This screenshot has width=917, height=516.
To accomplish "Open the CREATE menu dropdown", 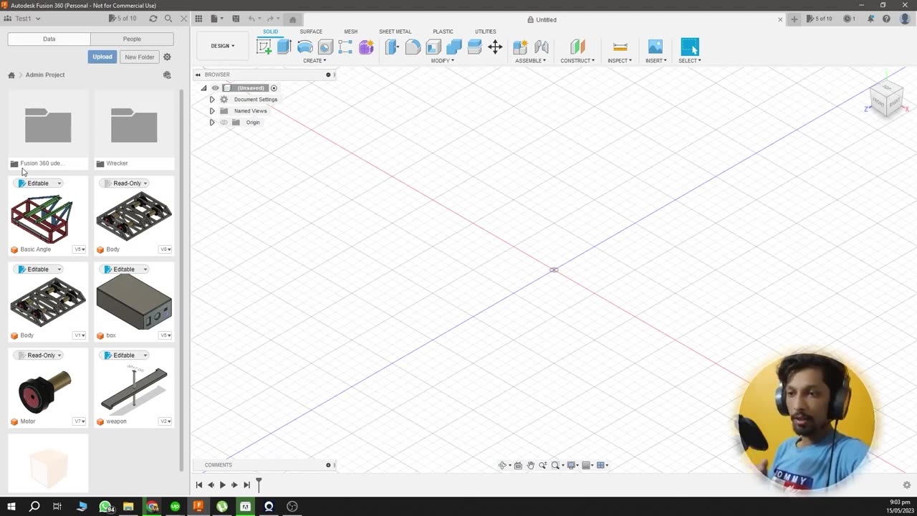I will tap(315, 61).
